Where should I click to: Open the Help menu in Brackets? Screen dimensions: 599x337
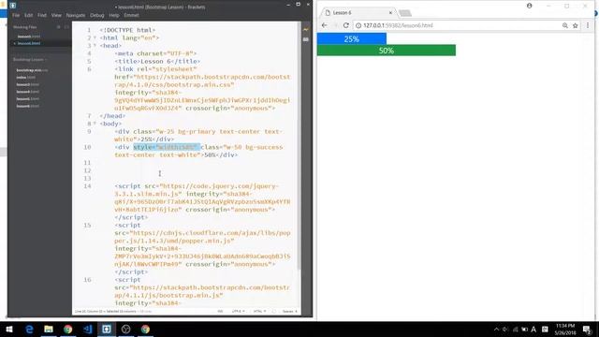(114, 15)
